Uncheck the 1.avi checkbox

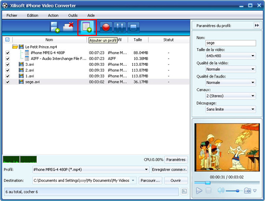tap(7, 76)
